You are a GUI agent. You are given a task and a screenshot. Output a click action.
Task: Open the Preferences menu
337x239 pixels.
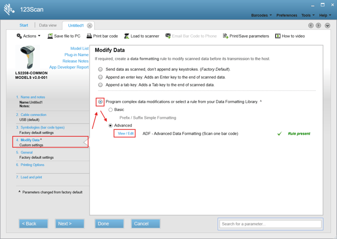pos(287,16)
